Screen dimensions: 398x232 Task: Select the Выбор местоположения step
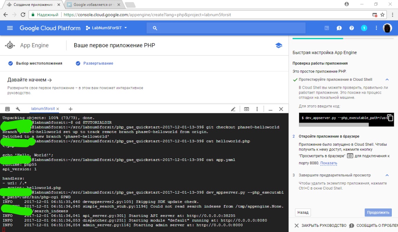[x=35, y=64]
